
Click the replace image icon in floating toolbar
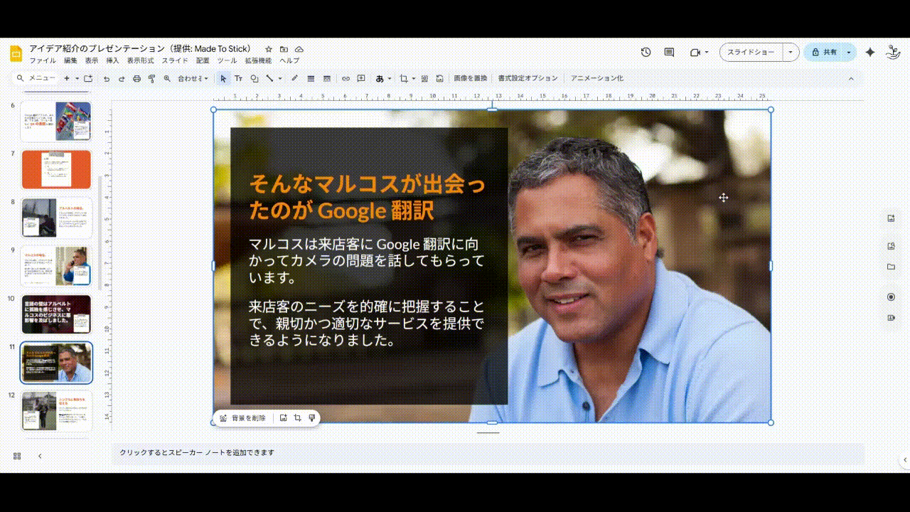[283, 418]
